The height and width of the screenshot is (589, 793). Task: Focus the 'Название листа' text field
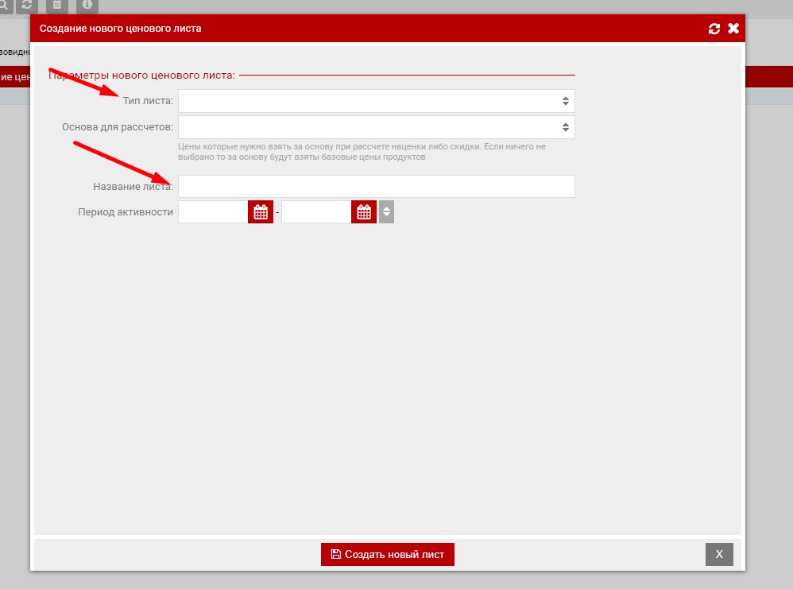pyautogui.click(x=376, y=187)
